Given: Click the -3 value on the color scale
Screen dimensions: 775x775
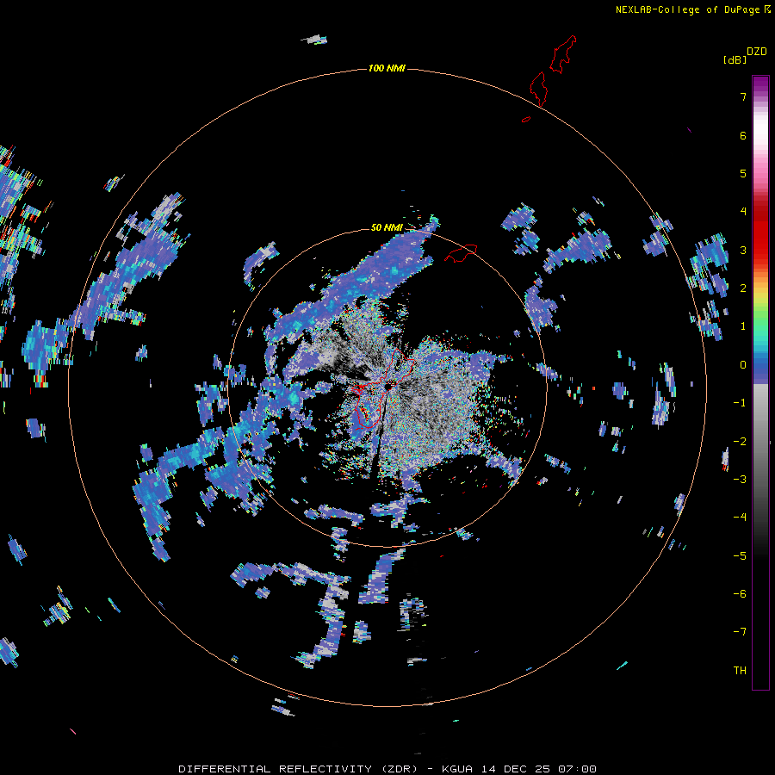Looking at the screenshot, I should point(740,480).
